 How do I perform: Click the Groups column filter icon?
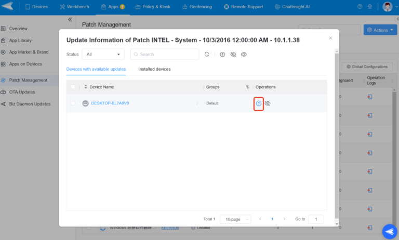point(247,87)
